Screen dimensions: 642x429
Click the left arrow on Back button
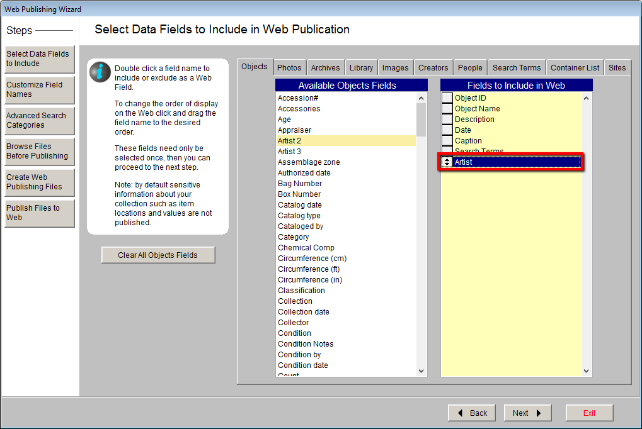pos(461,413)
